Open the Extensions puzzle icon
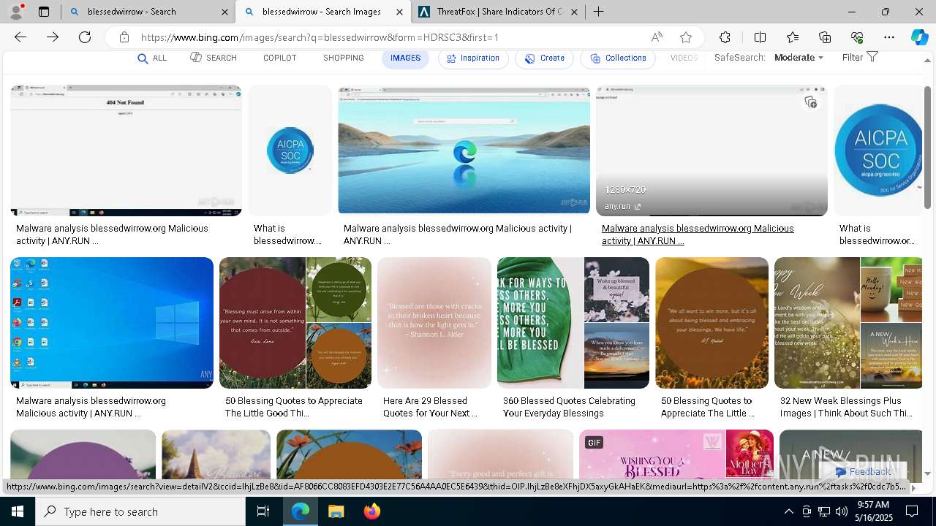Image resolution: width=936 pixels, height=526 pixels. tap(725, 37)
